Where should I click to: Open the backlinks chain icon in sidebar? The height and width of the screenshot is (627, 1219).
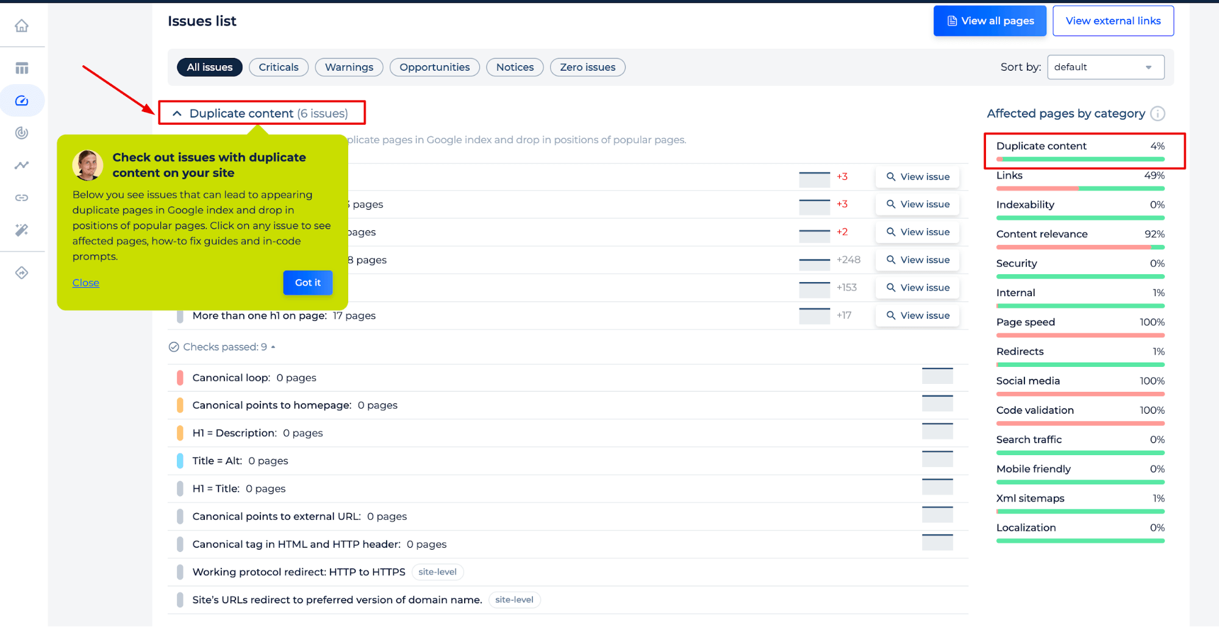pos(22,197)
